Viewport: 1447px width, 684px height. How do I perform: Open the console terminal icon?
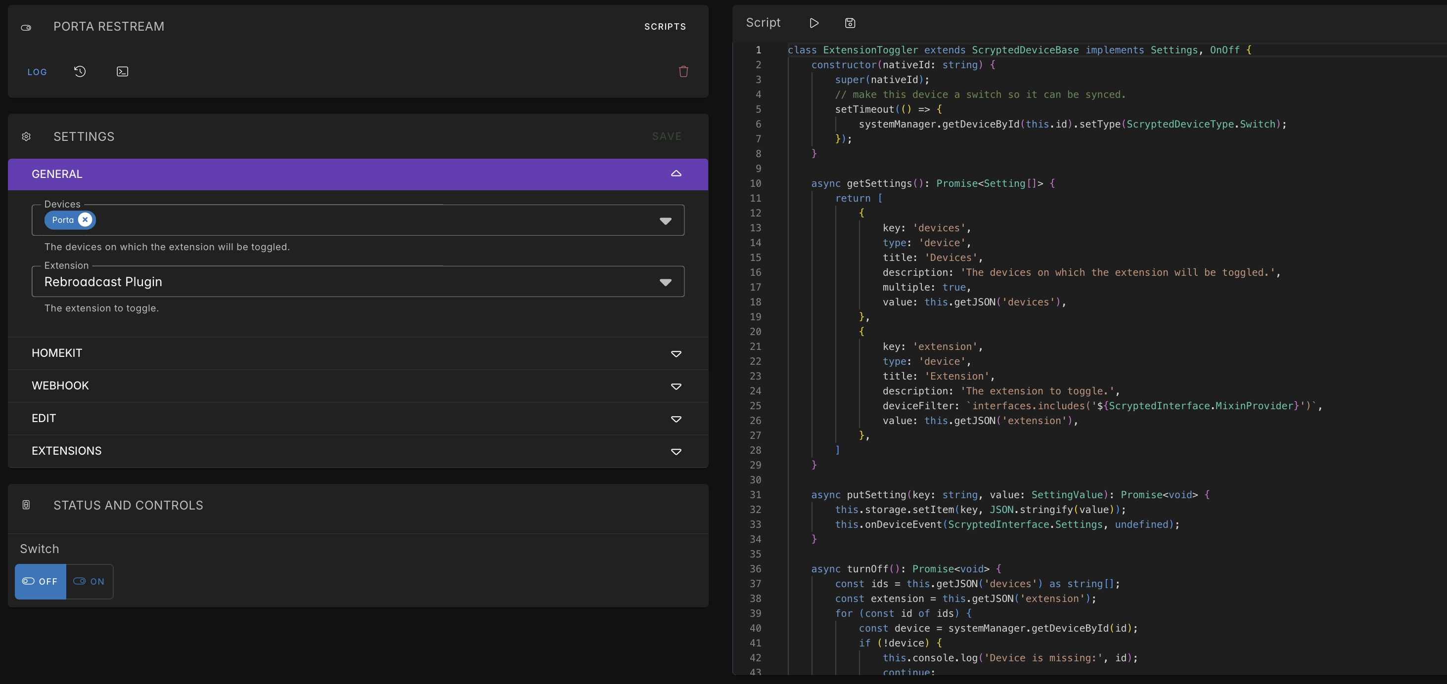122,71
